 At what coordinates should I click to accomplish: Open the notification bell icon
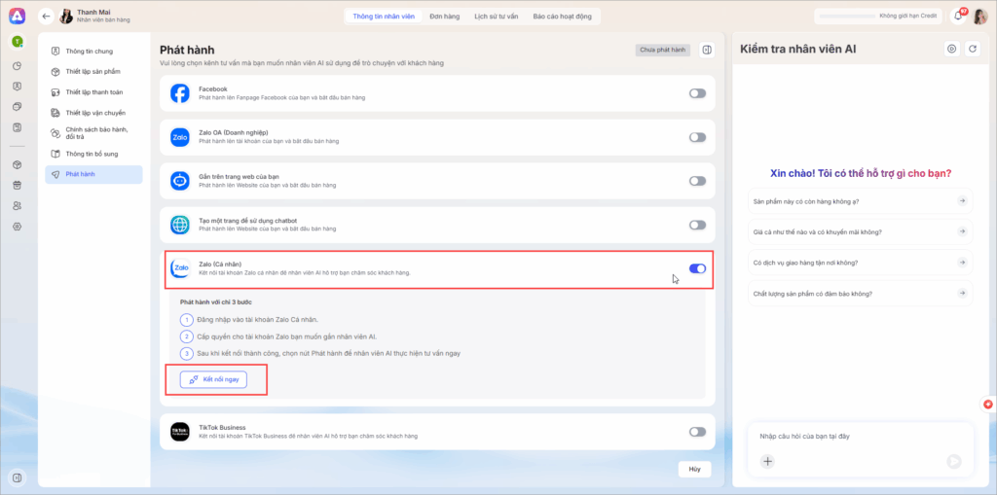click(957, 17)
